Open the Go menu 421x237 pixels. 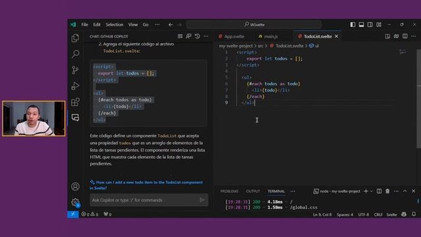[x=145, y=24]
